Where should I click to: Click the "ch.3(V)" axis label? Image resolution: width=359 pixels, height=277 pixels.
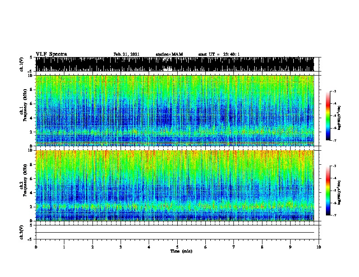pos(21,232)
